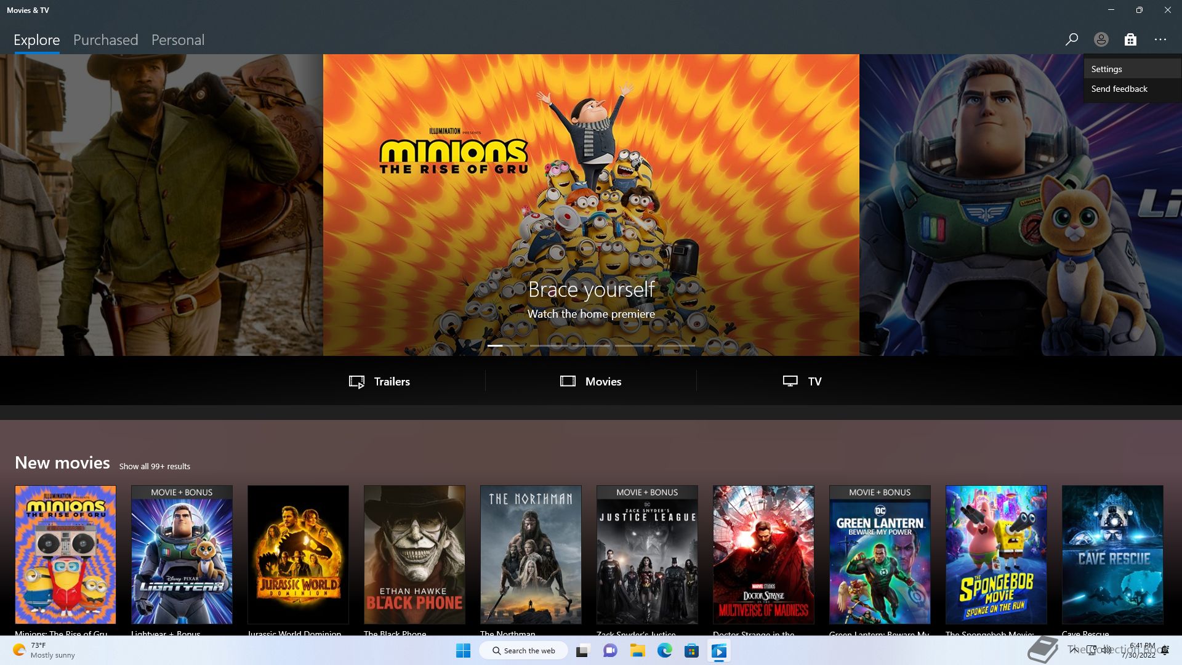The width and height of the screenshot is (1182, 665).
Task: Switch to the Purchased tab
Action: 105,40
